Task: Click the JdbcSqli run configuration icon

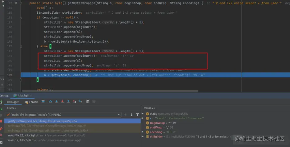Action: 15,96
